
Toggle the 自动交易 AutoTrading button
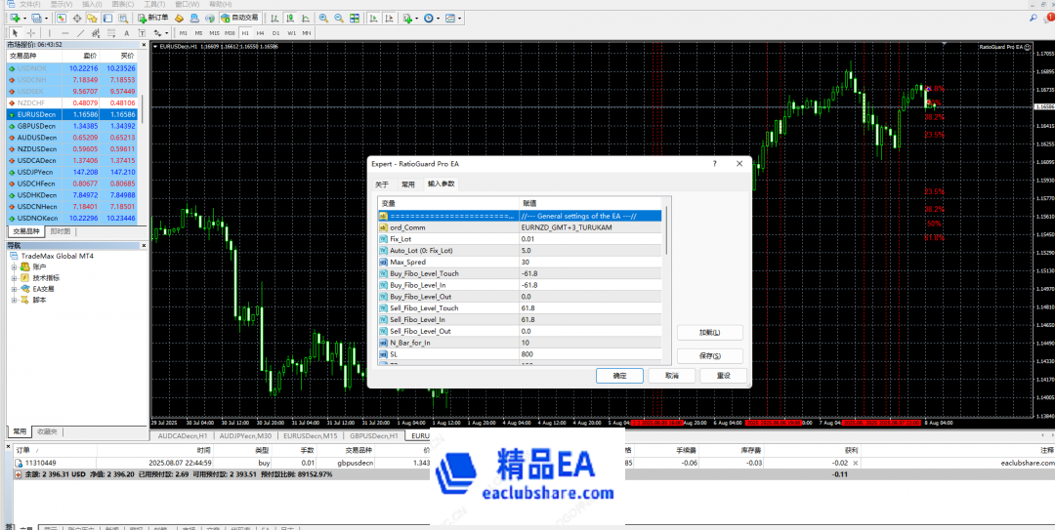(239, 19)
